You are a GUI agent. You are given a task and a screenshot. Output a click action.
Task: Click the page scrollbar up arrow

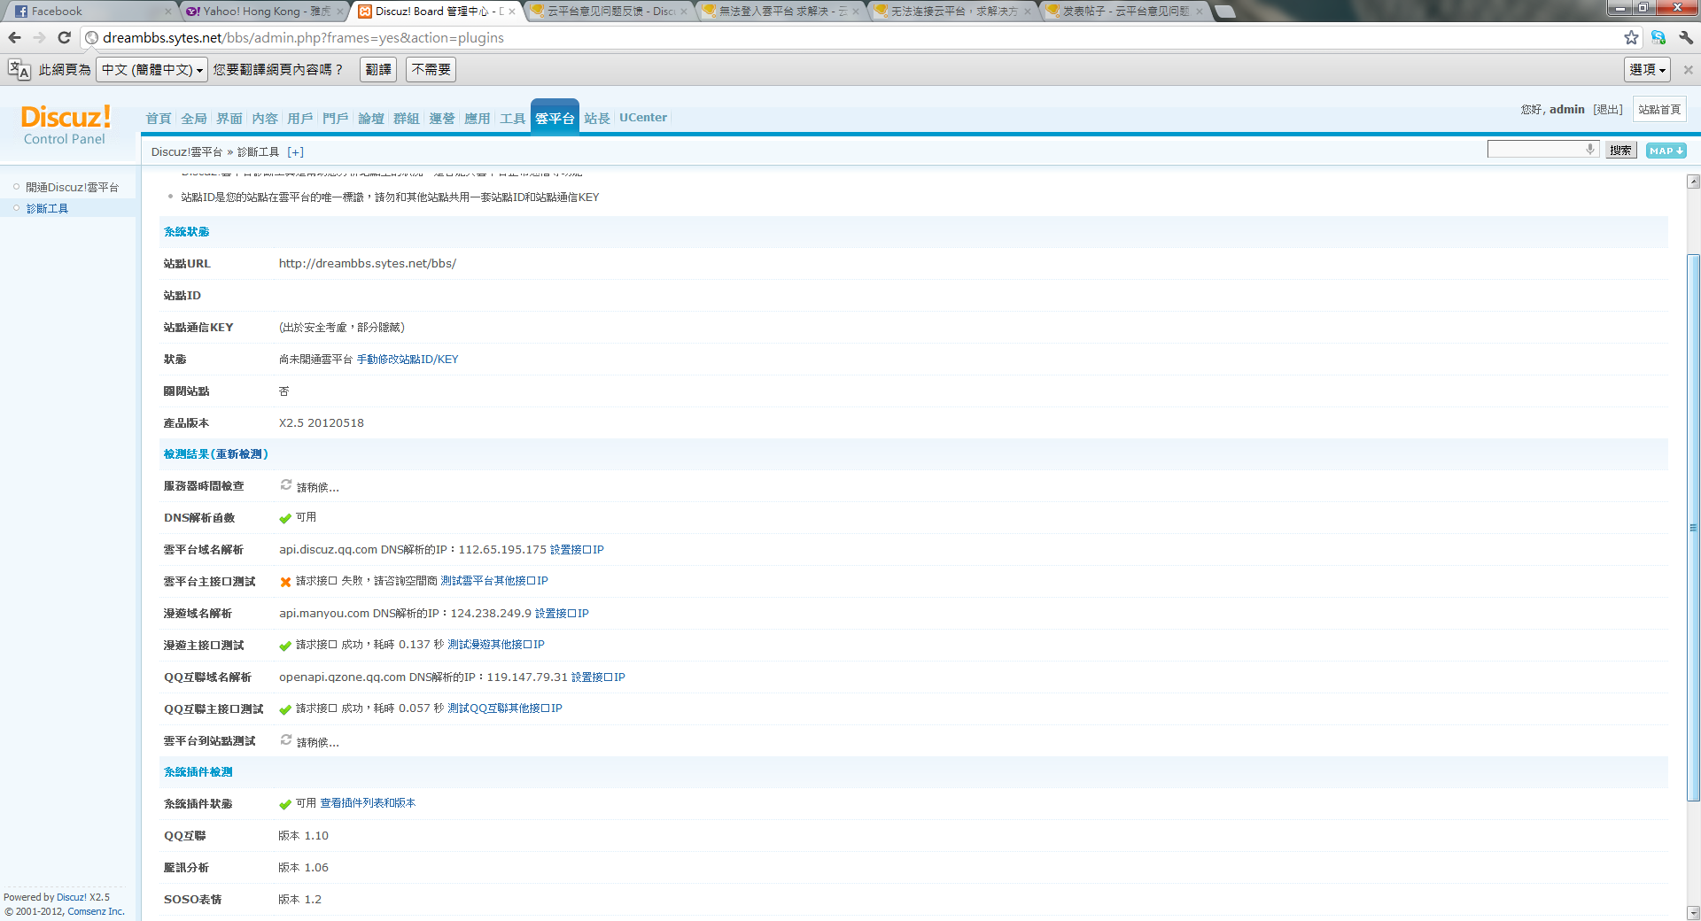click(1693, 182)
